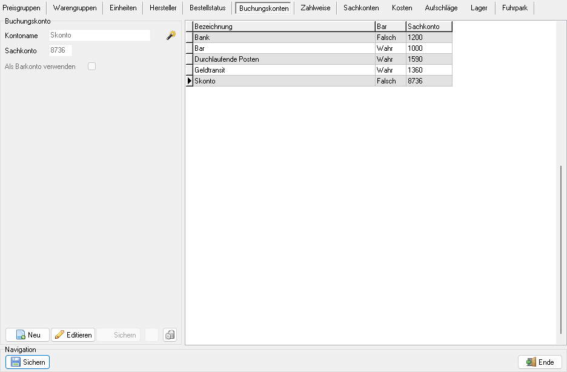Click the vertical scrollbar of the accounts list
Screen dimensions: 567x372
click(561, 248)
